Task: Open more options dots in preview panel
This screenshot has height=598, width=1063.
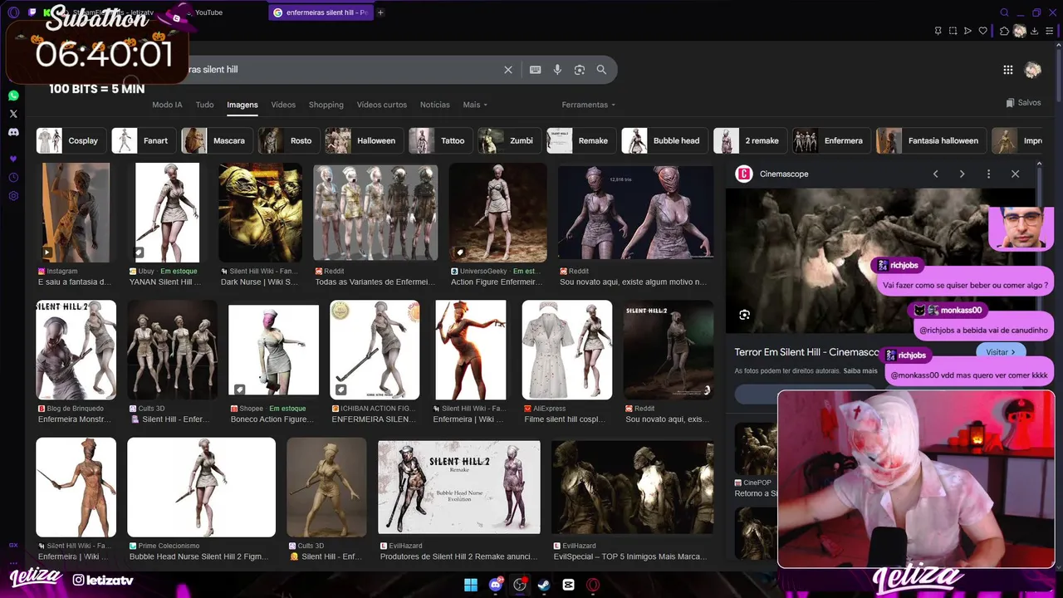Action: pos(988,174)
